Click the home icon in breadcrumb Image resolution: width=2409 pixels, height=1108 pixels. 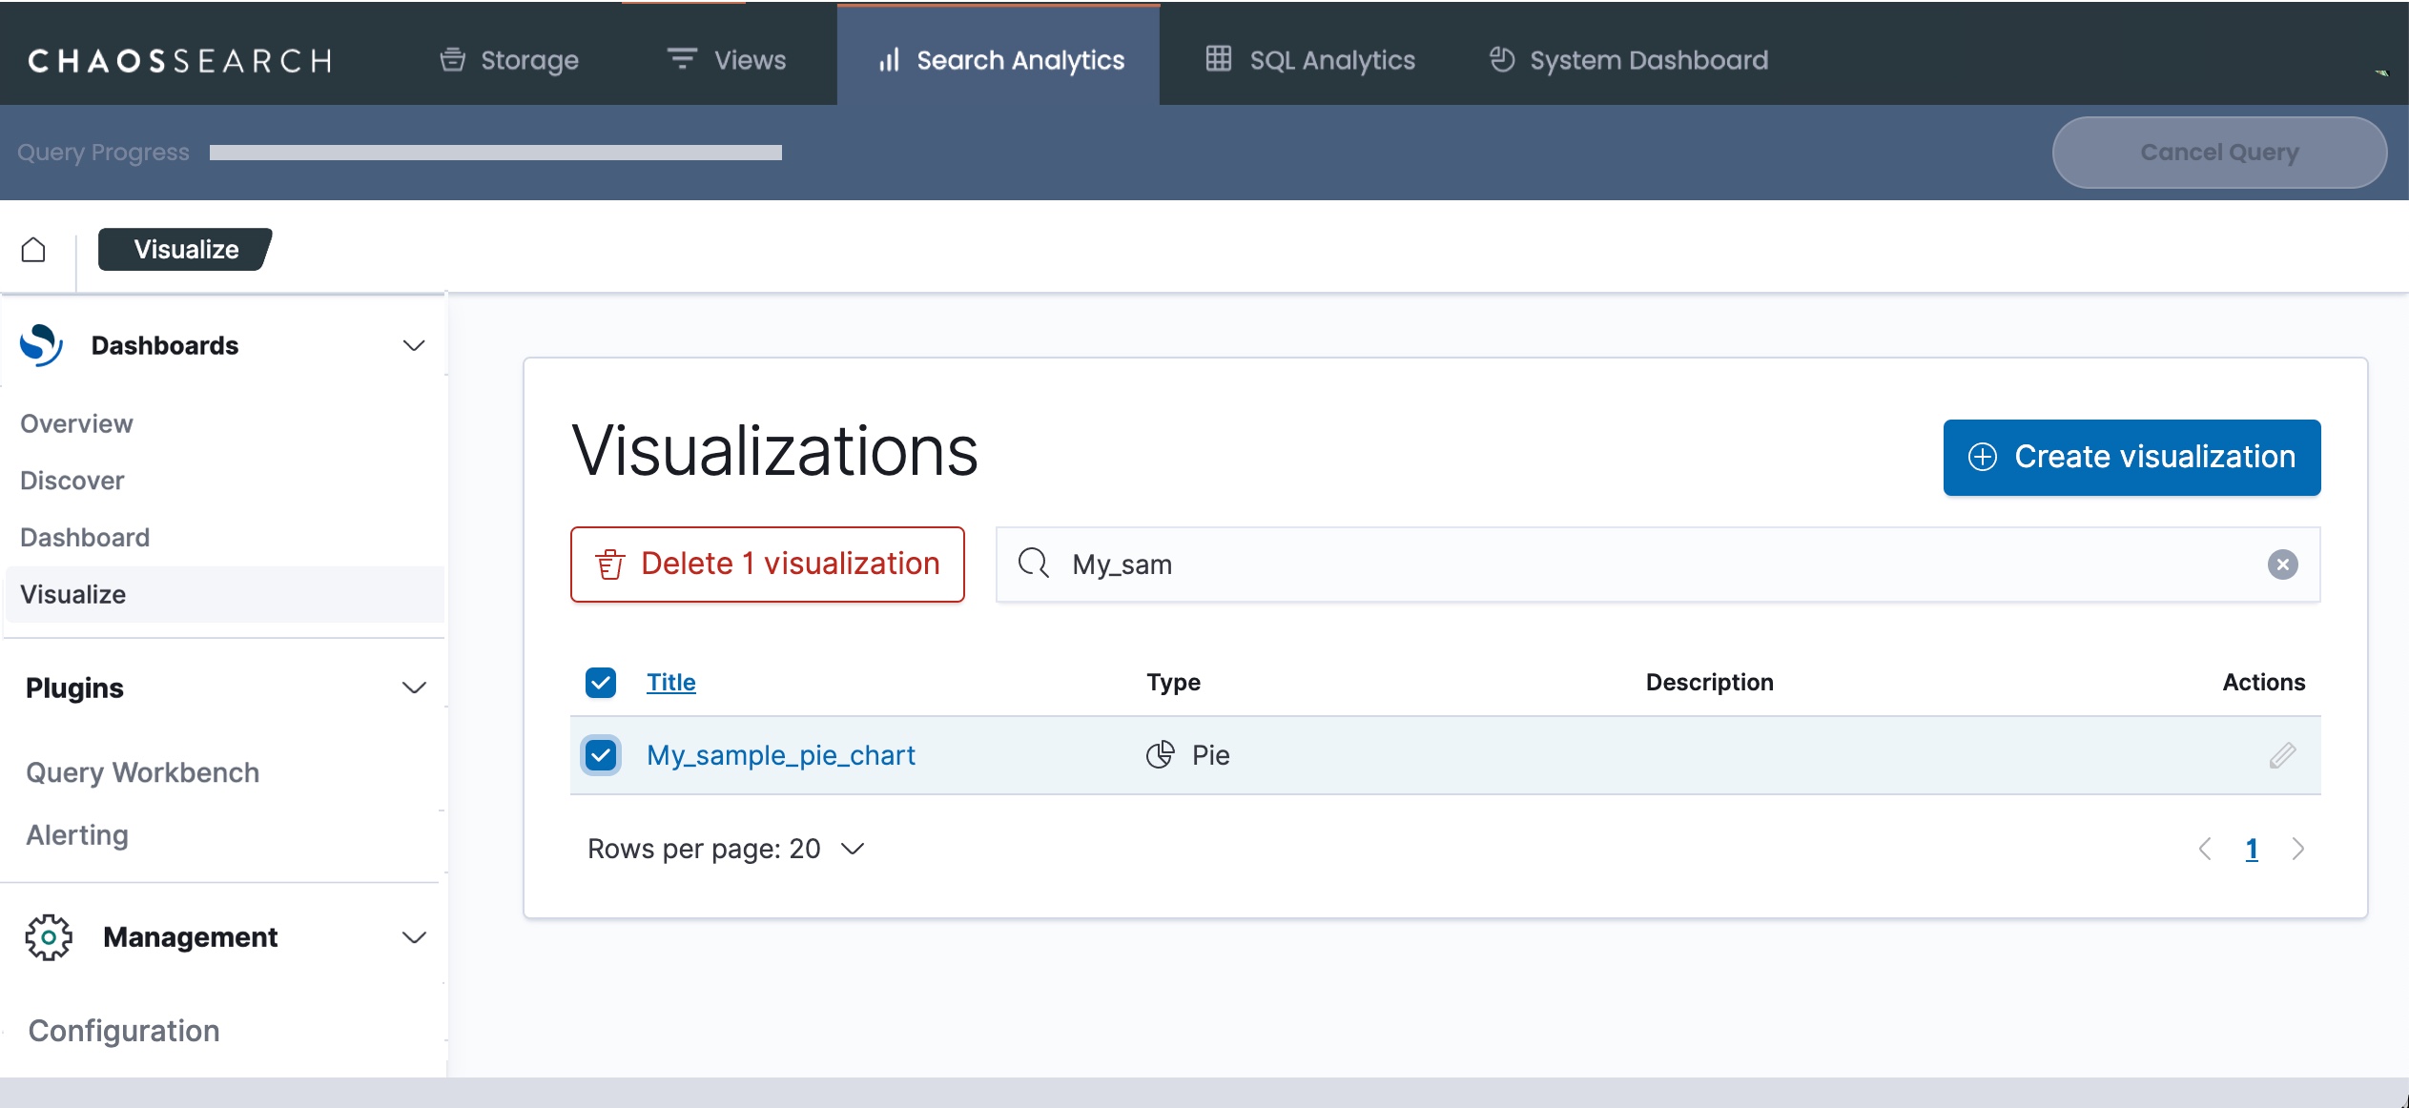[33, 250]
